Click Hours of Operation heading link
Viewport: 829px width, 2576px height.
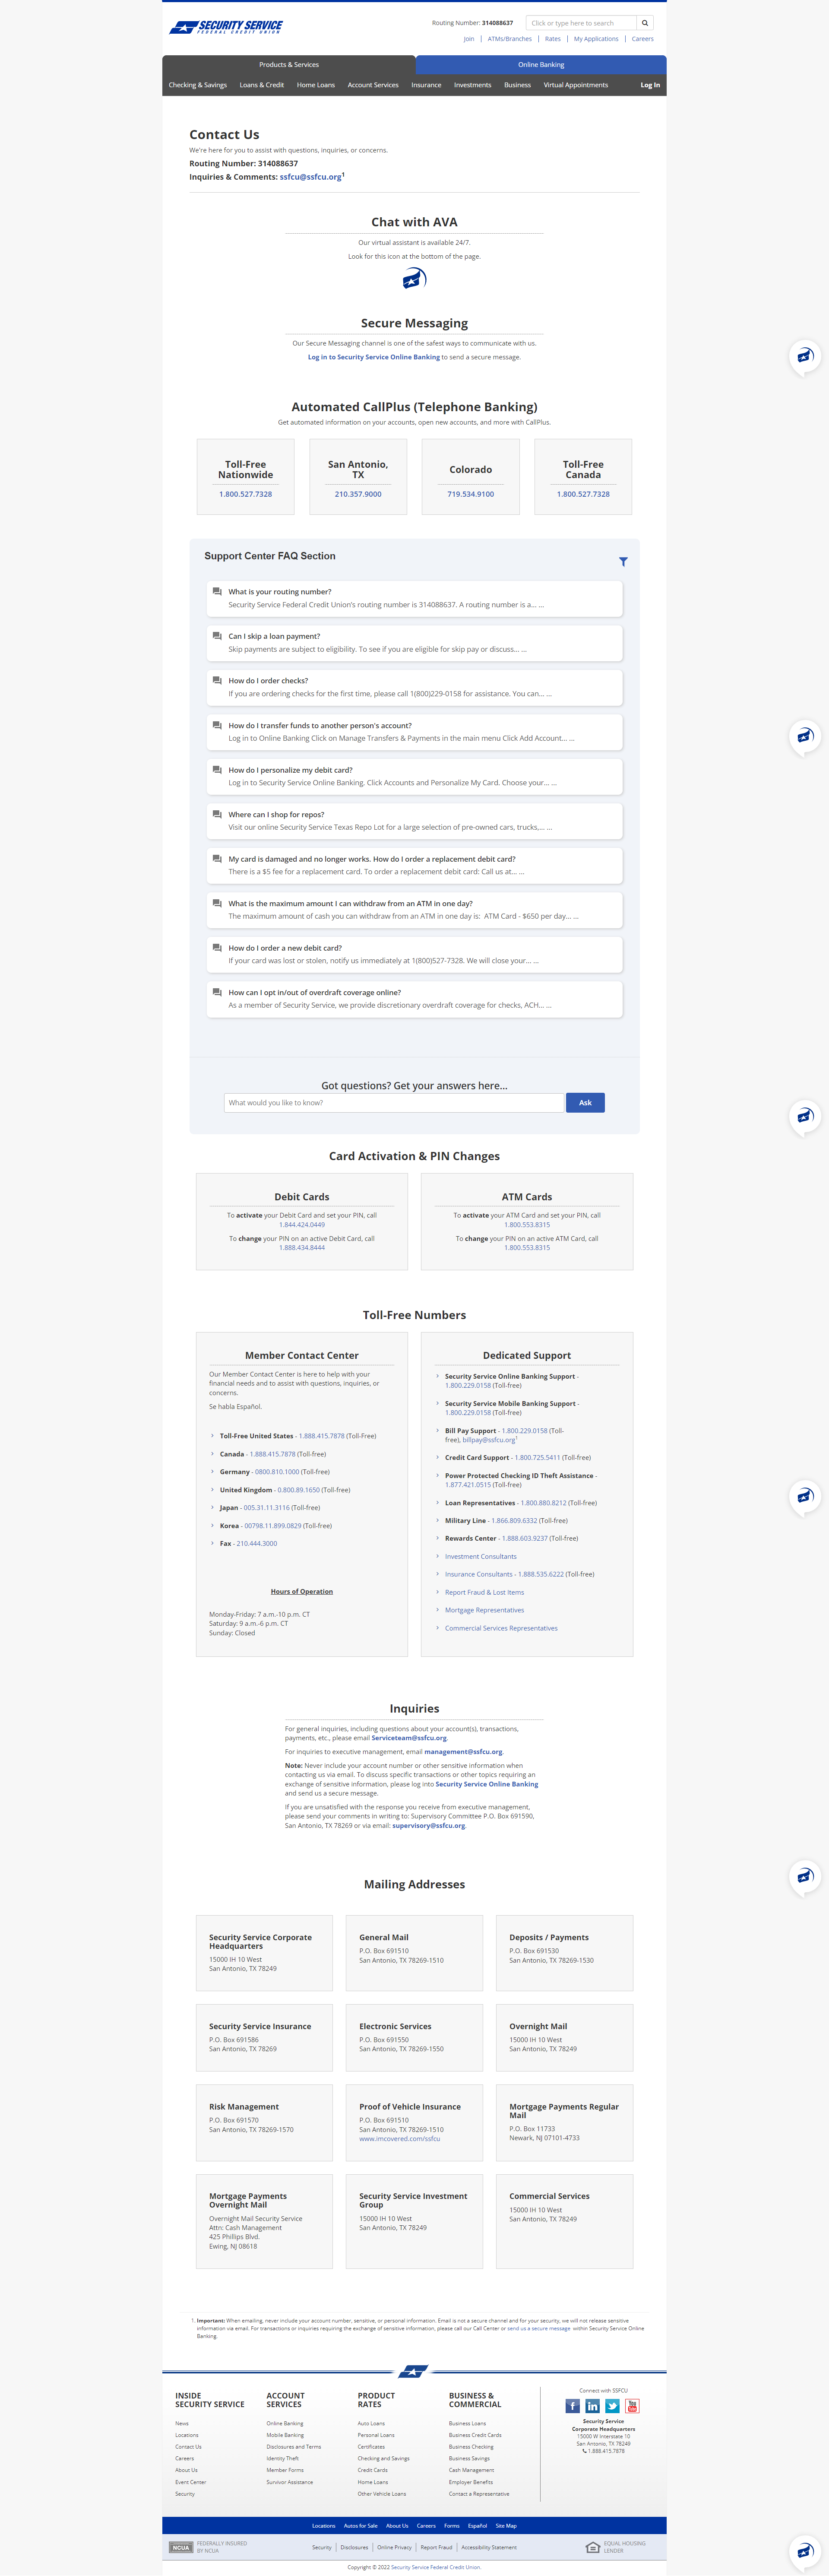point(302,1591)
